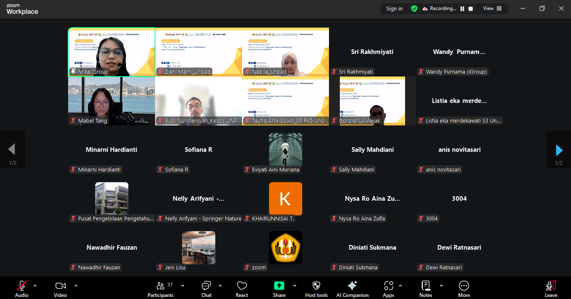
Task: Click muted mic icon beside Sally Mahdiani
Action: [334, 170]
